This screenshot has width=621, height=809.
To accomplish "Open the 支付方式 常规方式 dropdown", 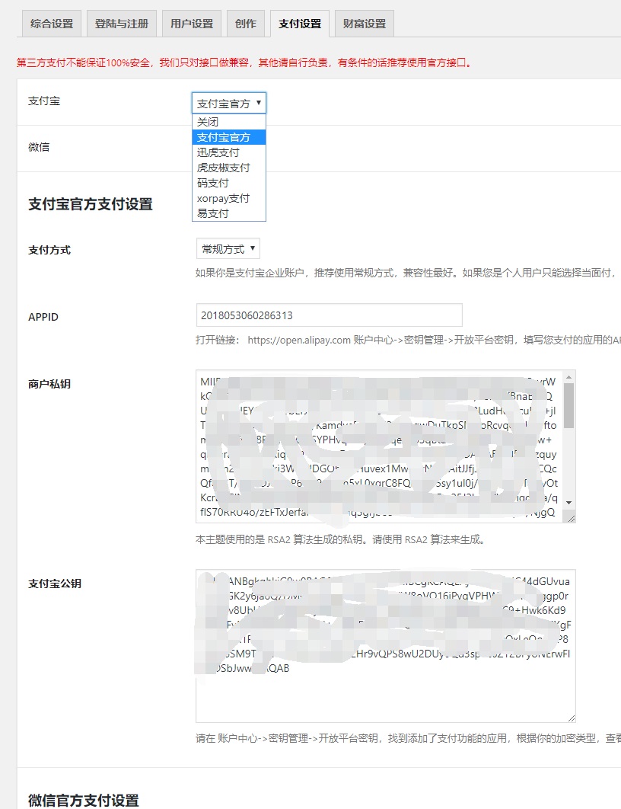I will (228, 248).
